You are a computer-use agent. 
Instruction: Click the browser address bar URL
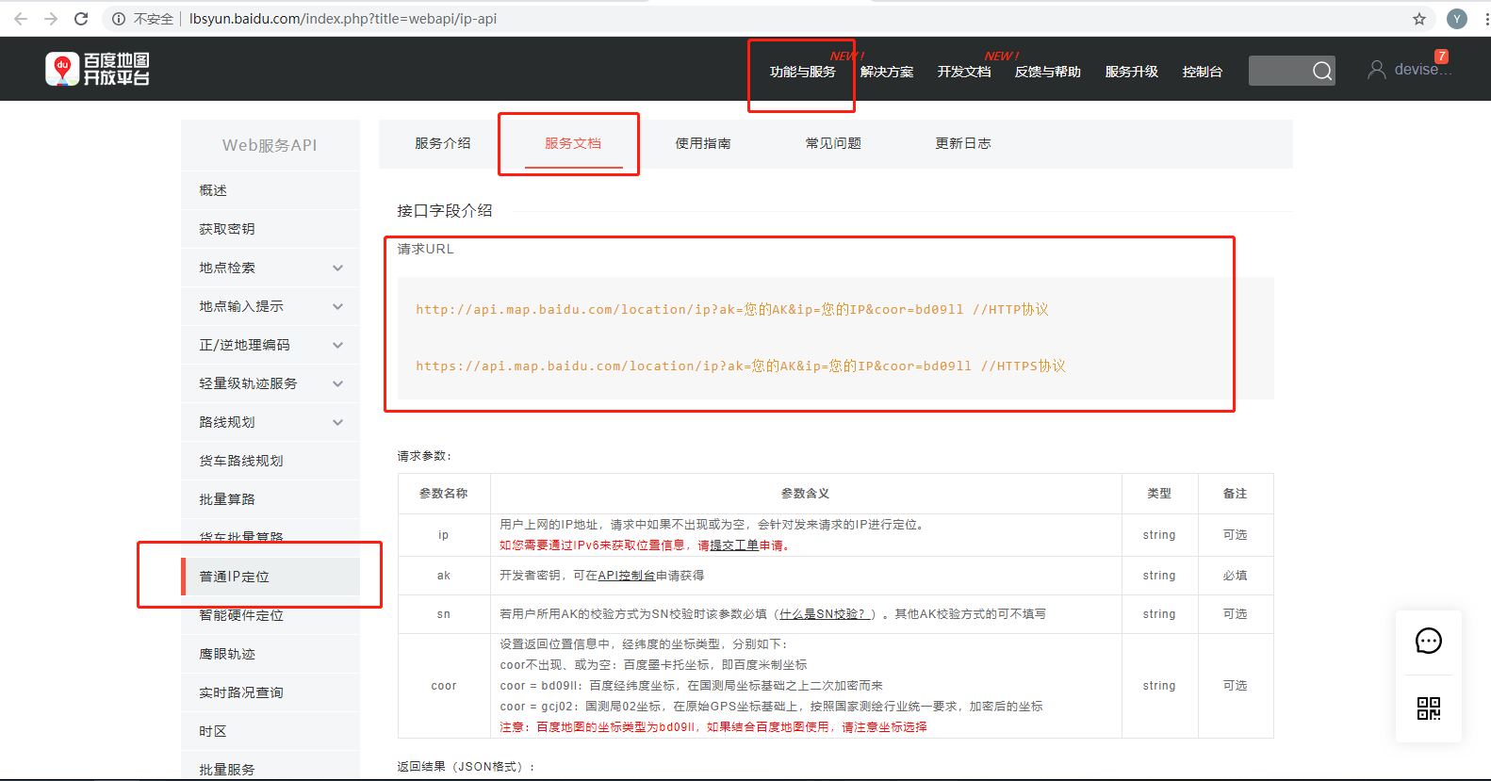[x=343, y=19]
